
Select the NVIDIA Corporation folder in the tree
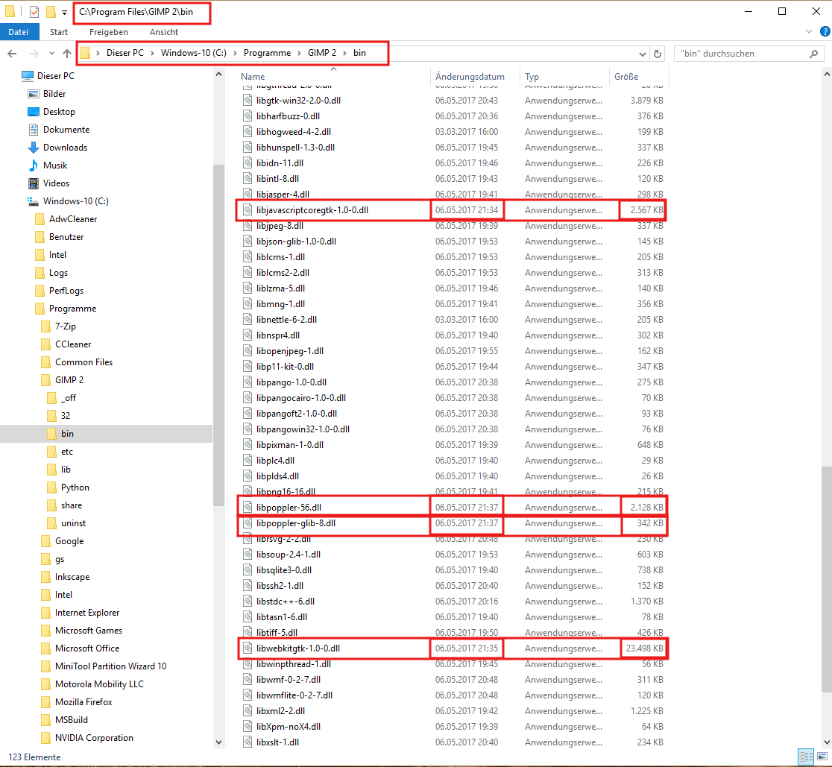[x=94, y=738]
